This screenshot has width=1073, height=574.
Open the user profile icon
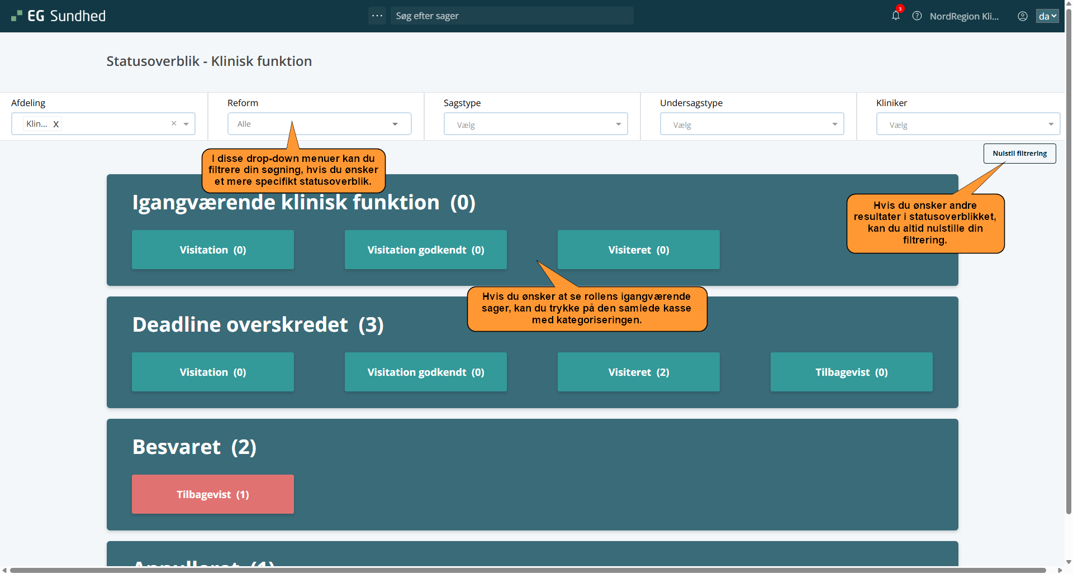pyautogui.click(x=1023, y=16)
